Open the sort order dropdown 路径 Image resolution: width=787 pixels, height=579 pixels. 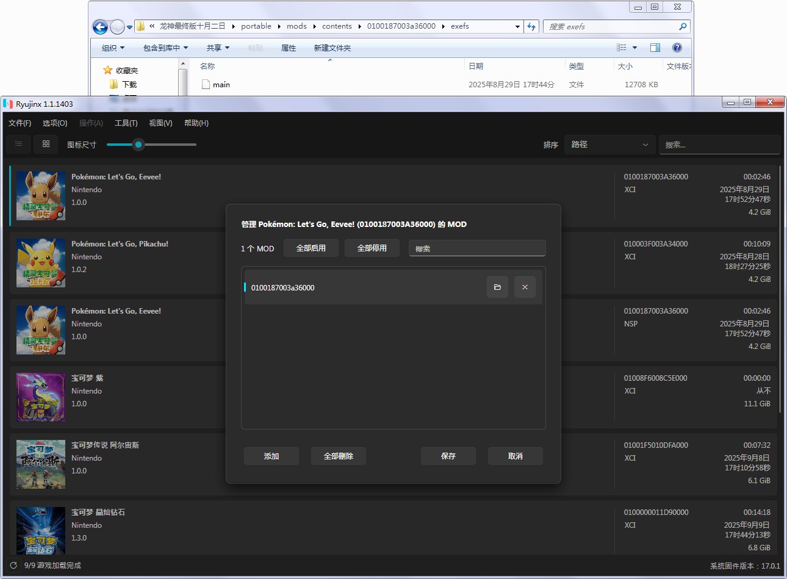[x=609, y=145]
